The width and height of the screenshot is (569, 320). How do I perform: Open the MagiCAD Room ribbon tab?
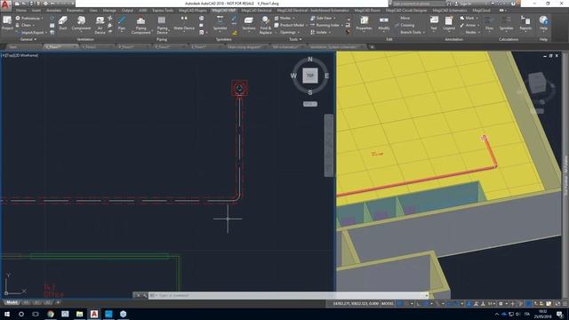[x=367, y=10]
